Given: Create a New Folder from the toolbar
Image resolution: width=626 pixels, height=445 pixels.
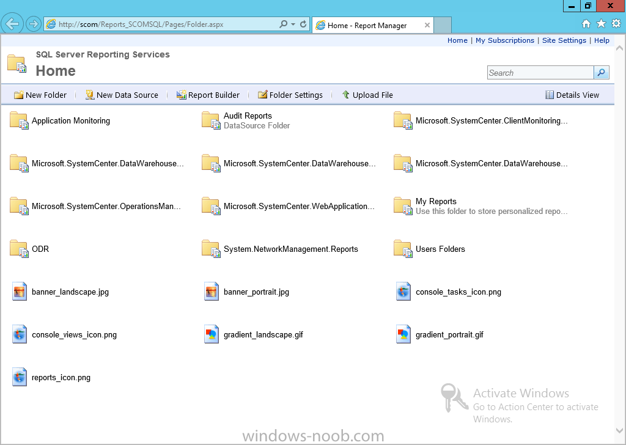Looking at the screenshot, I should (x=40, y=95).
